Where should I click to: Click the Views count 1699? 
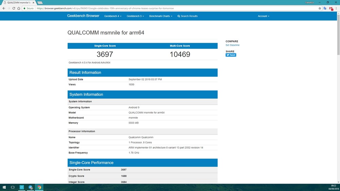pyautogui.click(x=131, y=84)
